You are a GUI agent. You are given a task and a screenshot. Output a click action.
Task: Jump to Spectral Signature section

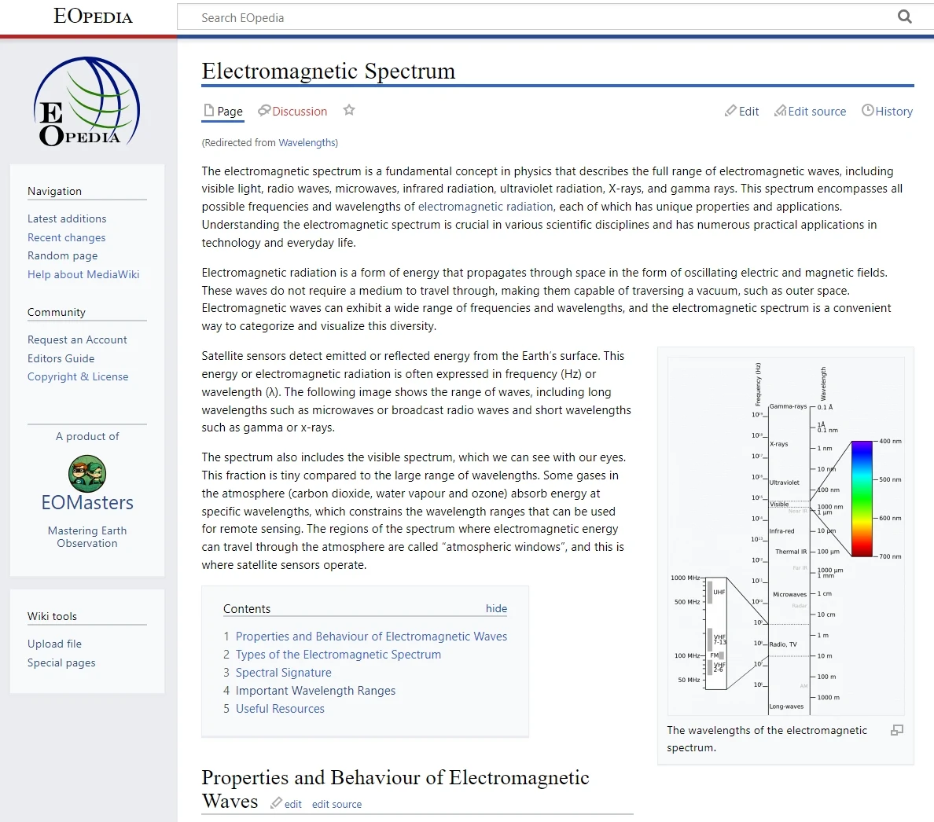284,673
